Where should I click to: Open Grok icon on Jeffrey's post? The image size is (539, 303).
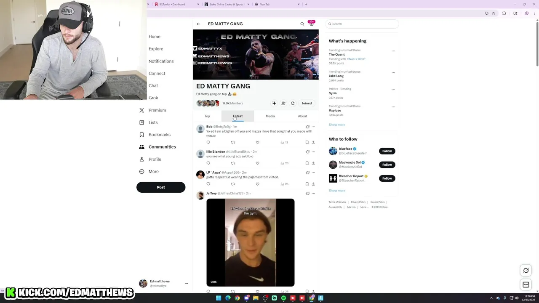click(308, 194)
